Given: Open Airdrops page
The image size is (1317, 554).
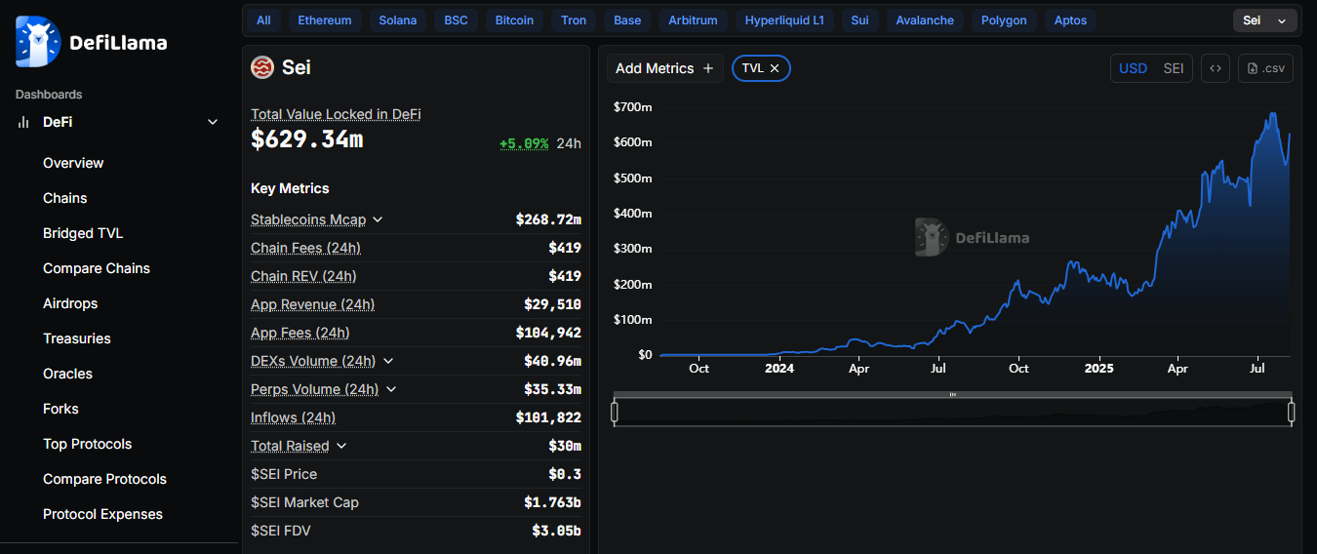Looking at the screenshot, I should [70, 303].
